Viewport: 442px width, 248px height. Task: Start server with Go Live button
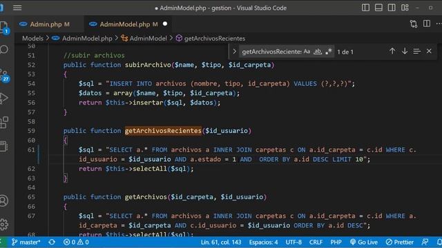click(x=364, y=242)
